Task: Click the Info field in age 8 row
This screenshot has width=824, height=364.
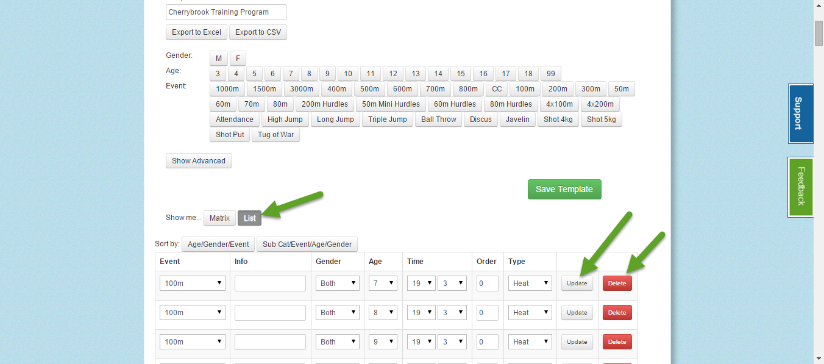Action: click(x=270, y=312)
